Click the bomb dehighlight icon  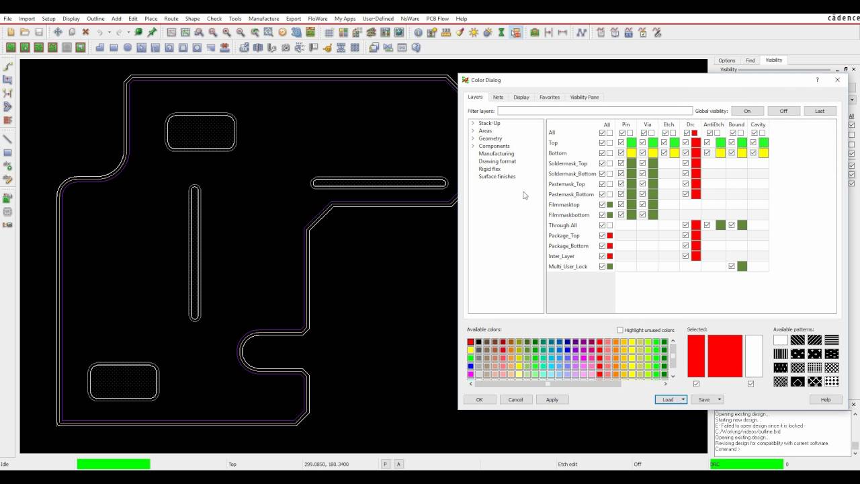pyautogui.click(x=488, y=32)
